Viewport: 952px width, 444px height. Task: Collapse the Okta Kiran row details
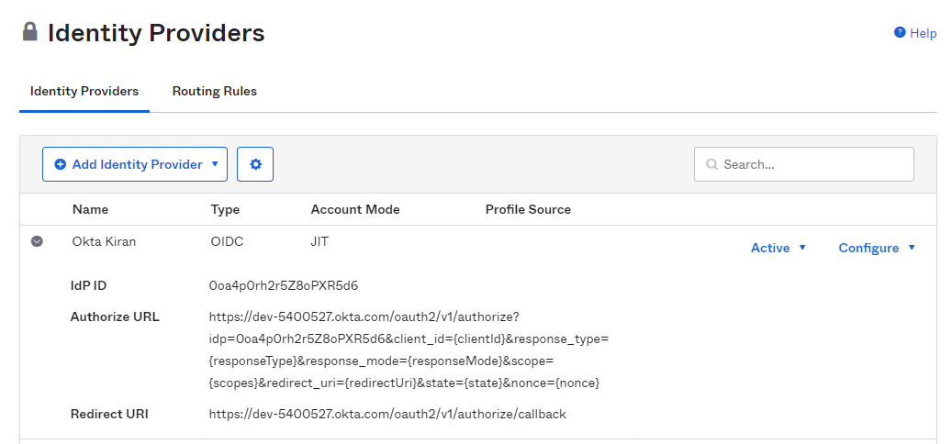pos(37,241)
